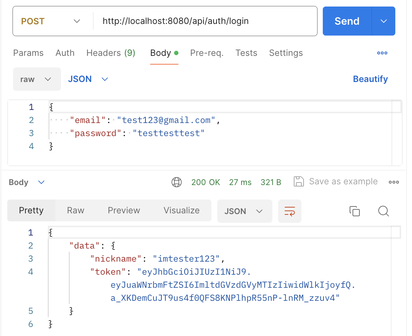The image size is (412, 336).
Task: Open the raw body type dropdown
Action: [x=37, y=79]
